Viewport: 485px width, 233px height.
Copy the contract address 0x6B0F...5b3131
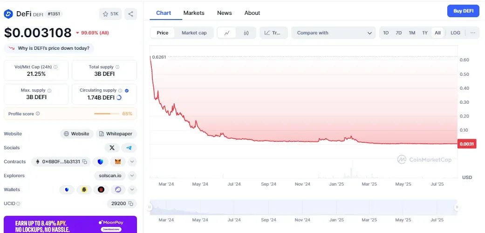point(85,161)
